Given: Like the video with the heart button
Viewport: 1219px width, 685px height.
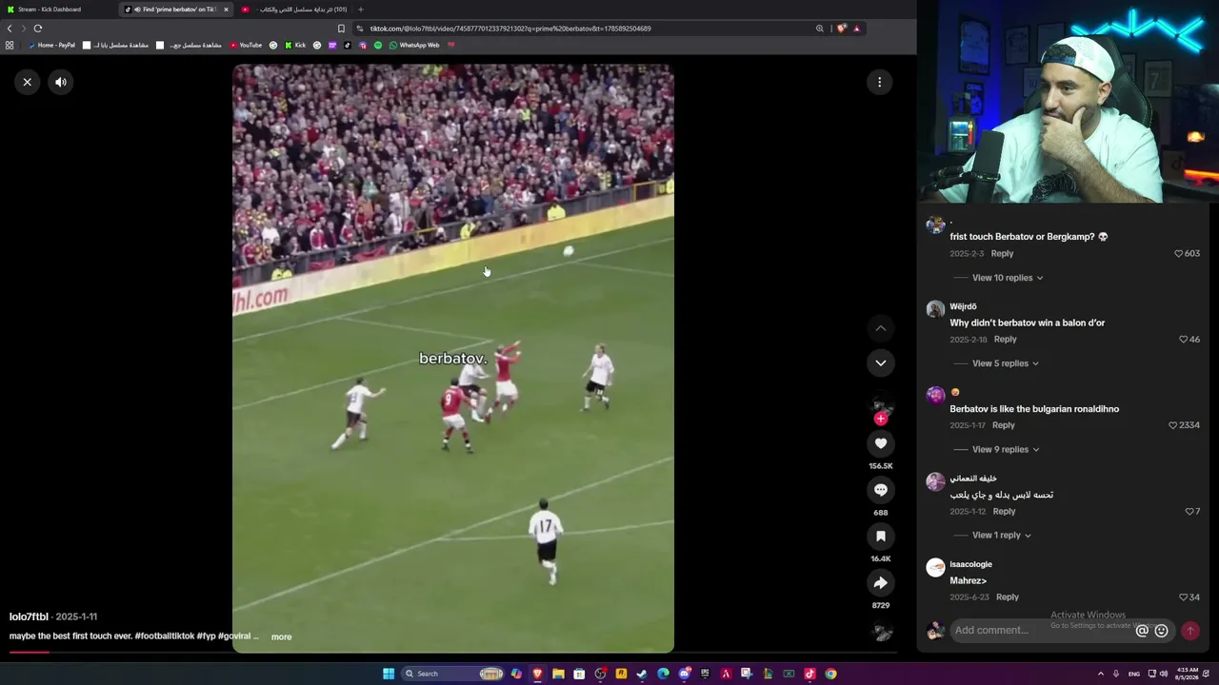Looking at the screenshot, I should point(881,443).
